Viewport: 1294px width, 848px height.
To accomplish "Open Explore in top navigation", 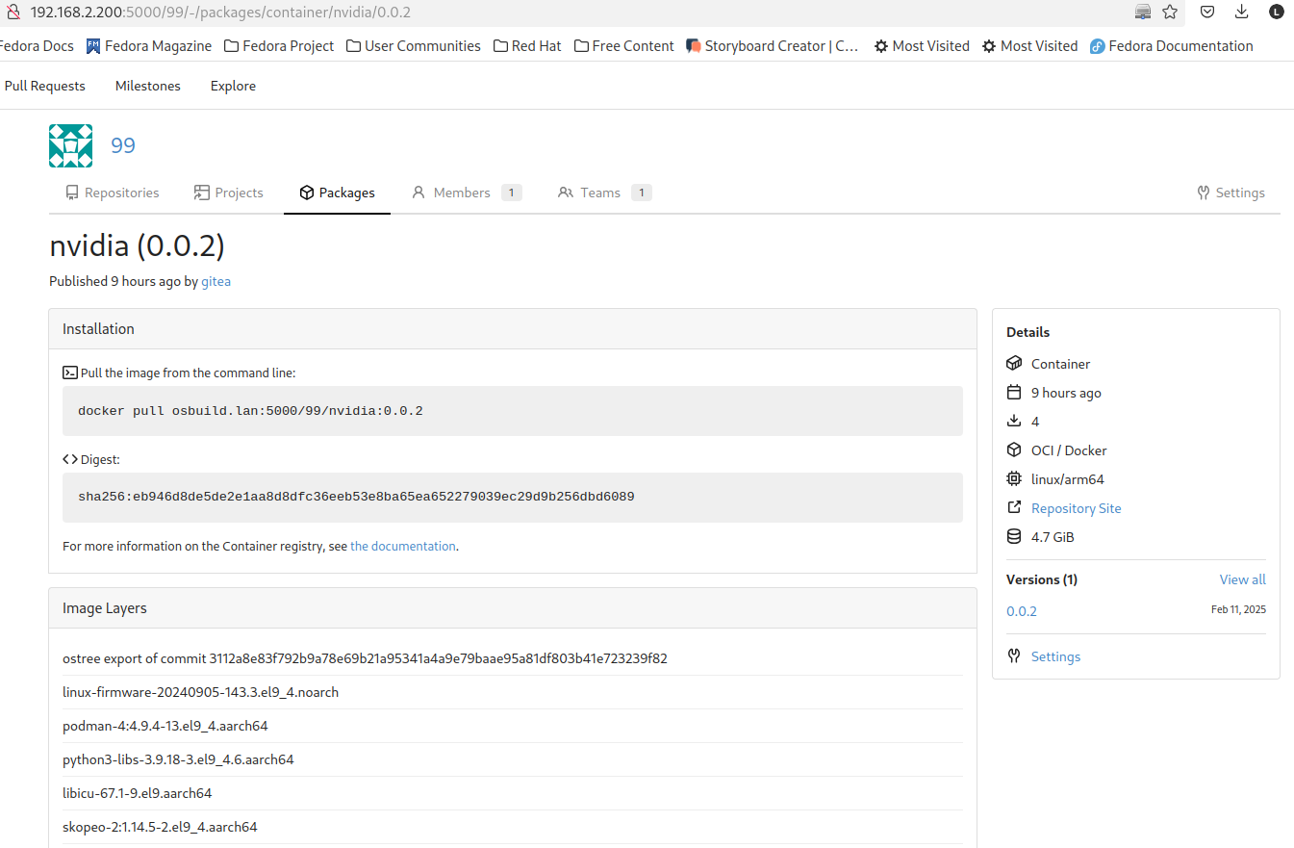I will tap(233, 86).
